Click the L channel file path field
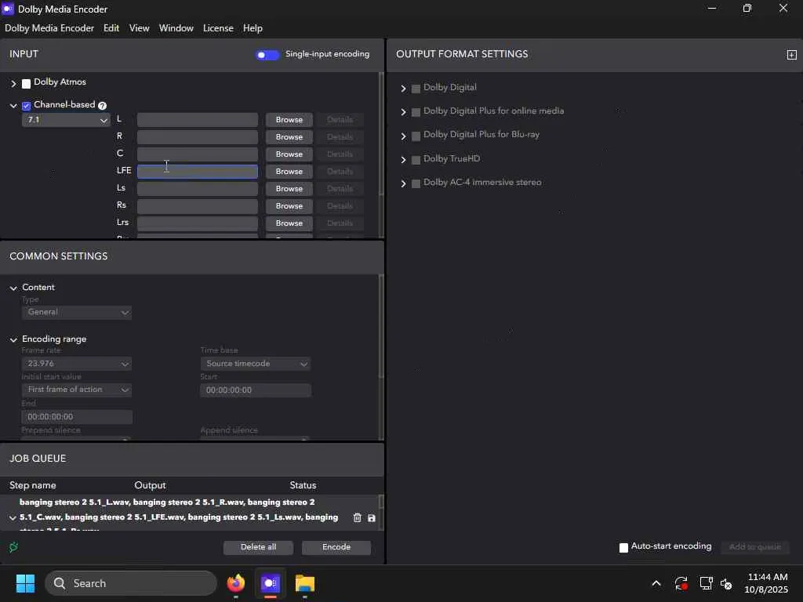This screenshot has width=803, height=602. 197,120
